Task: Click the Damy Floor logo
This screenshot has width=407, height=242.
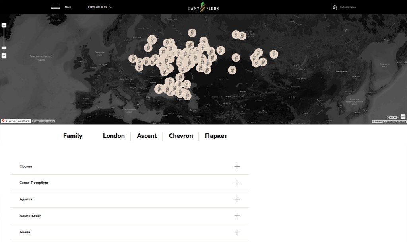Action: [x=203, y=7]
